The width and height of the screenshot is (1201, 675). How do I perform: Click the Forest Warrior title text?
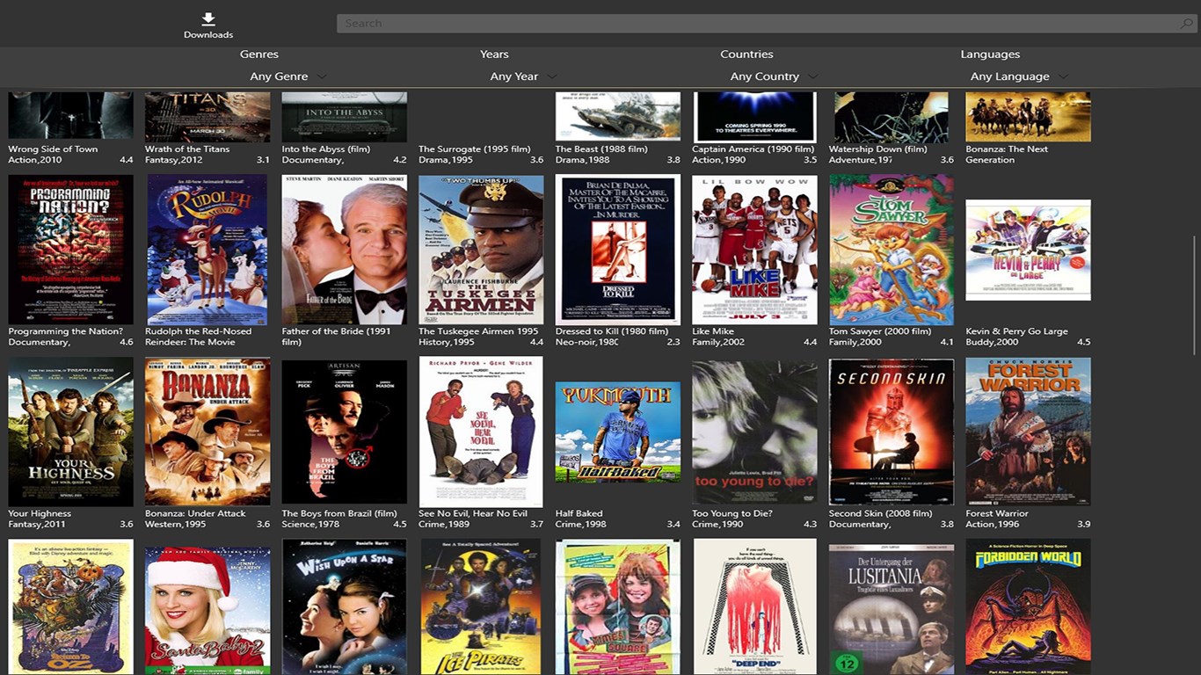[x=996, y=513]
